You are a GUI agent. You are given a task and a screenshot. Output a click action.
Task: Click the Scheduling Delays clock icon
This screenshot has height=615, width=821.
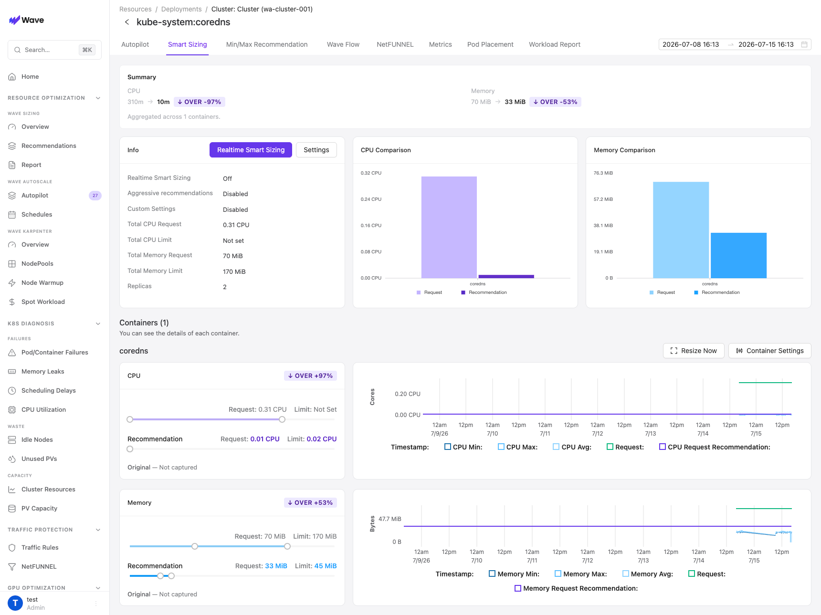(12, 391)
